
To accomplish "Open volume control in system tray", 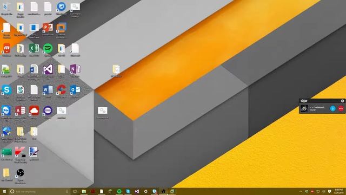I will [324, 191].
